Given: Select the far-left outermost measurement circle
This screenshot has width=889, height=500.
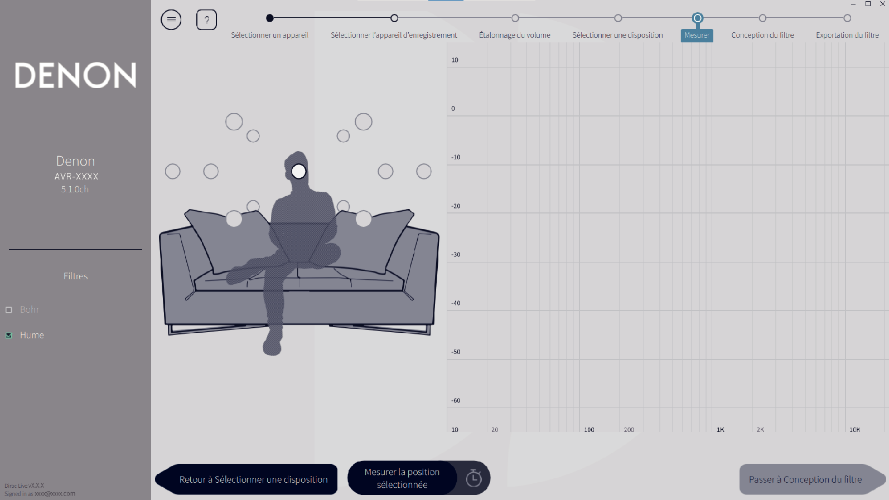Looking at the screenshot, I should [x=173, y=171].
